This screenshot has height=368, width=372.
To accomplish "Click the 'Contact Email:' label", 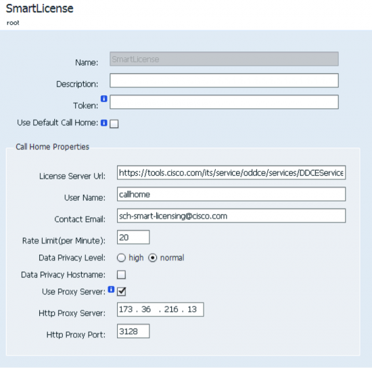I will (80, 219).
